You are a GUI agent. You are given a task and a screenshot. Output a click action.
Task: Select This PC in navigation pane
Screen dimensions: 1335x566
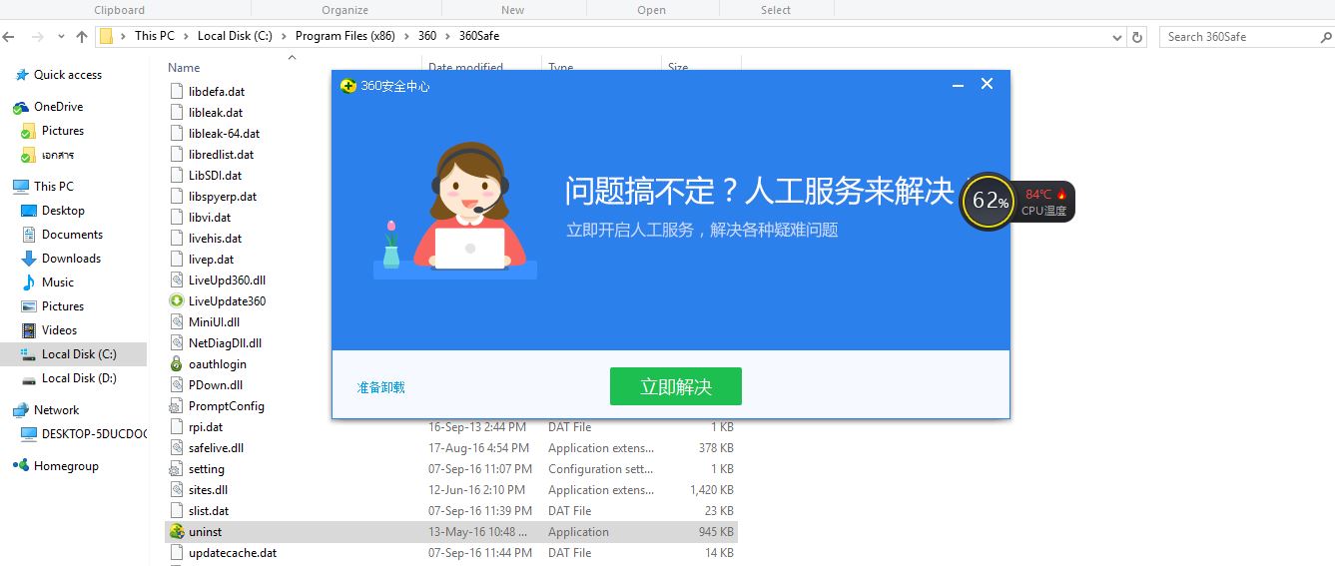pos(54,187)
